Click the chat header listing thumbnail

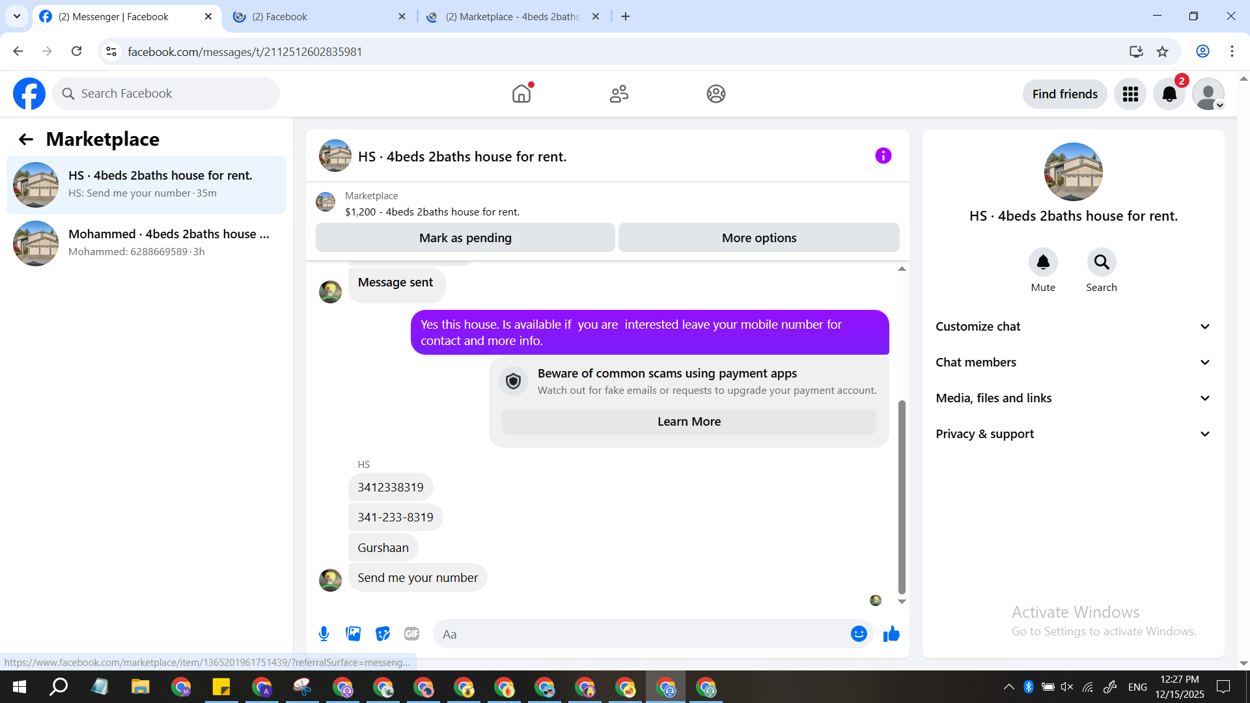point(335,156)
